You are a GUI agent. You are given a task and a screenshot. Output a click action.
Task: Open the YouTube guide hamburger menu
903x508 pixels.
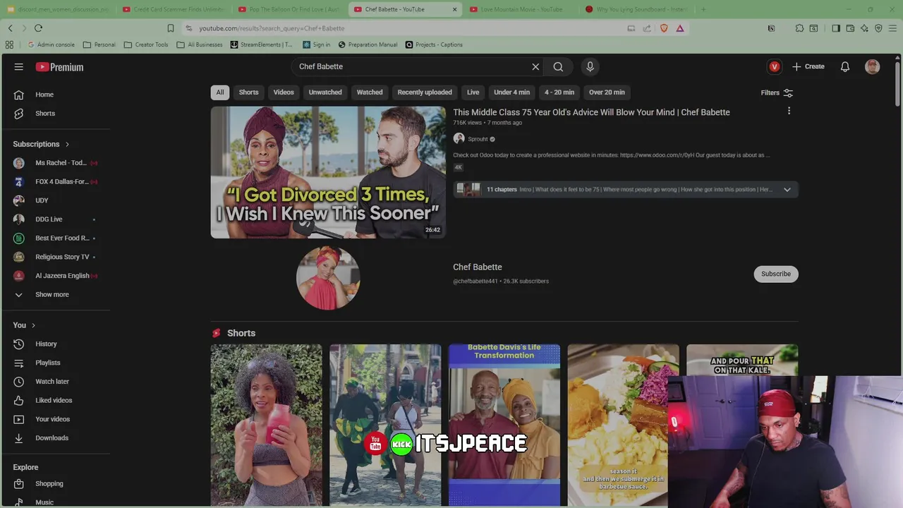coord(19,67)
